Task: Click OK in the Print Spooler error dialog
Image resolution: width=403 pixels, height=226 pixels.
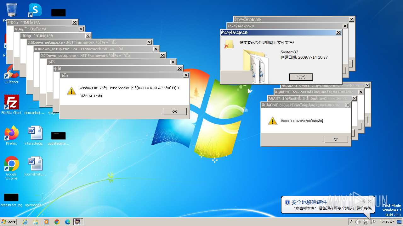Action: coord(175,111)
